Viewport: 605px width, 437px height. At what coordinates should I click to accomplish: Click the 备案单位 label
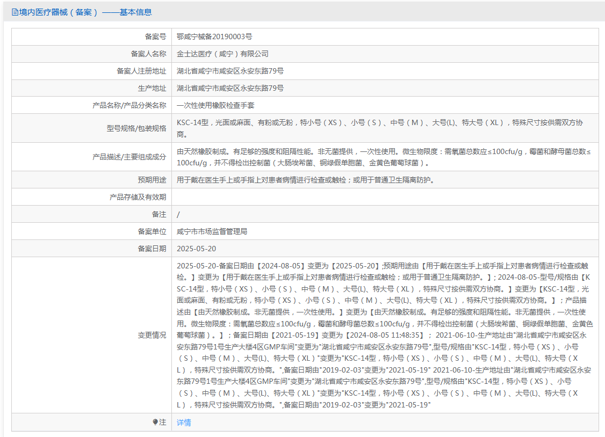[152, 231]
